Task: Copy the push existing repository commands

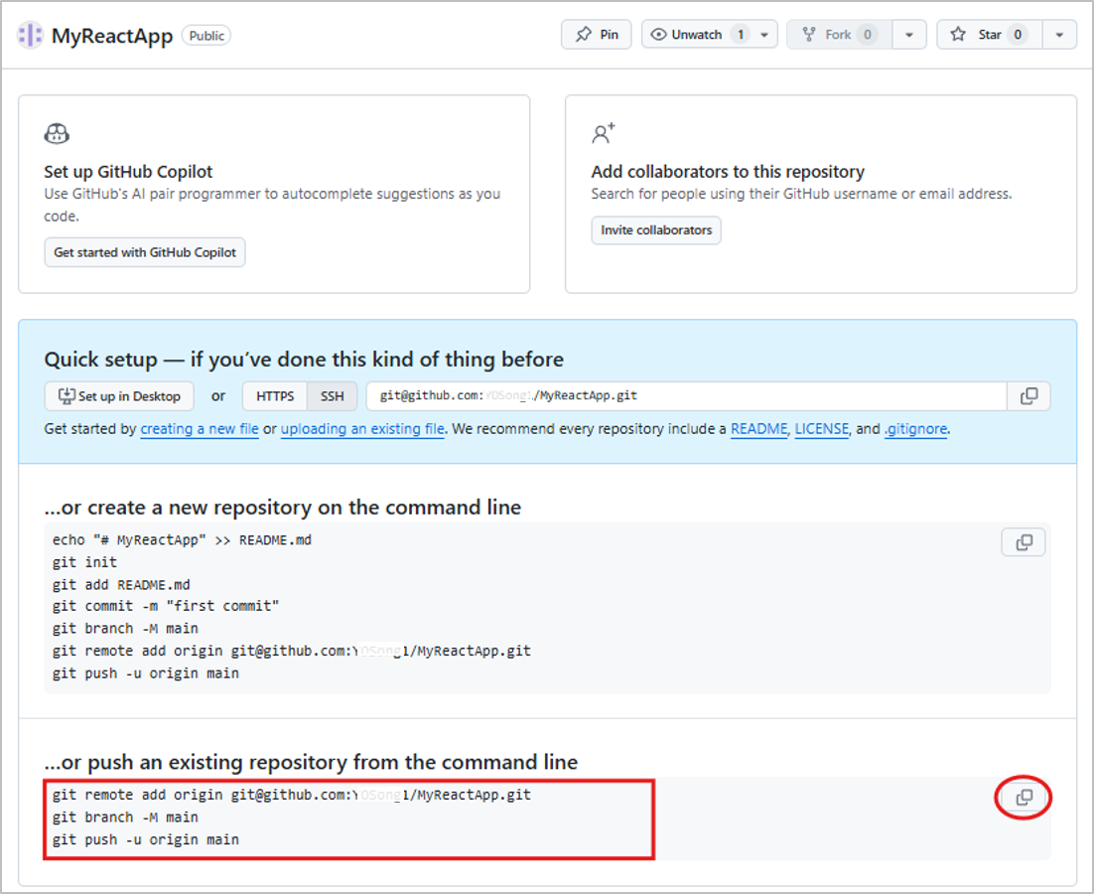Action: click(1024, 797)
